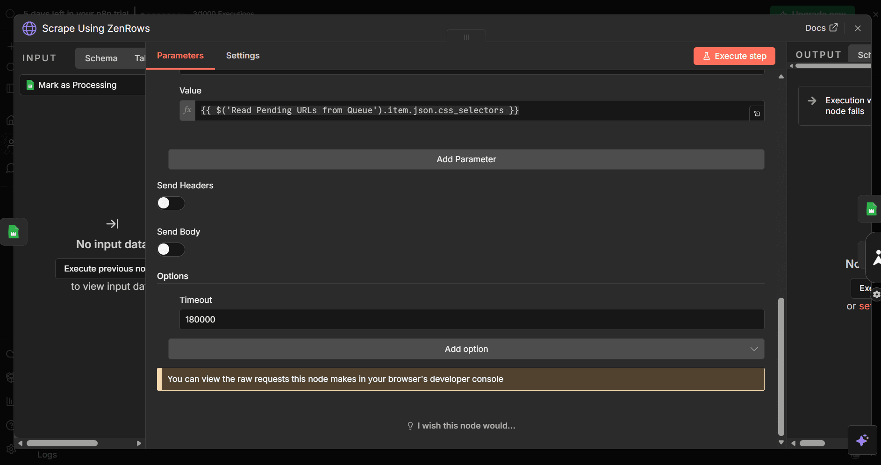The image size is (881, 465).
Task: Click the drag handle at dialog top
Action: coord(466,37)
